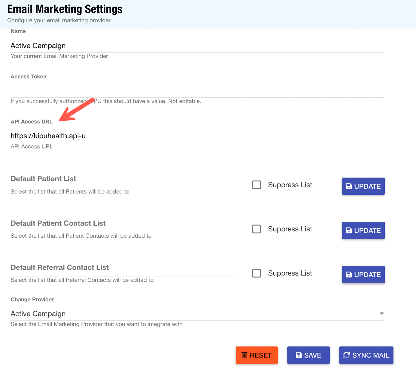Click the trash icon on Reset button
This screenshot has width=416, height=372.
(244, 355)
